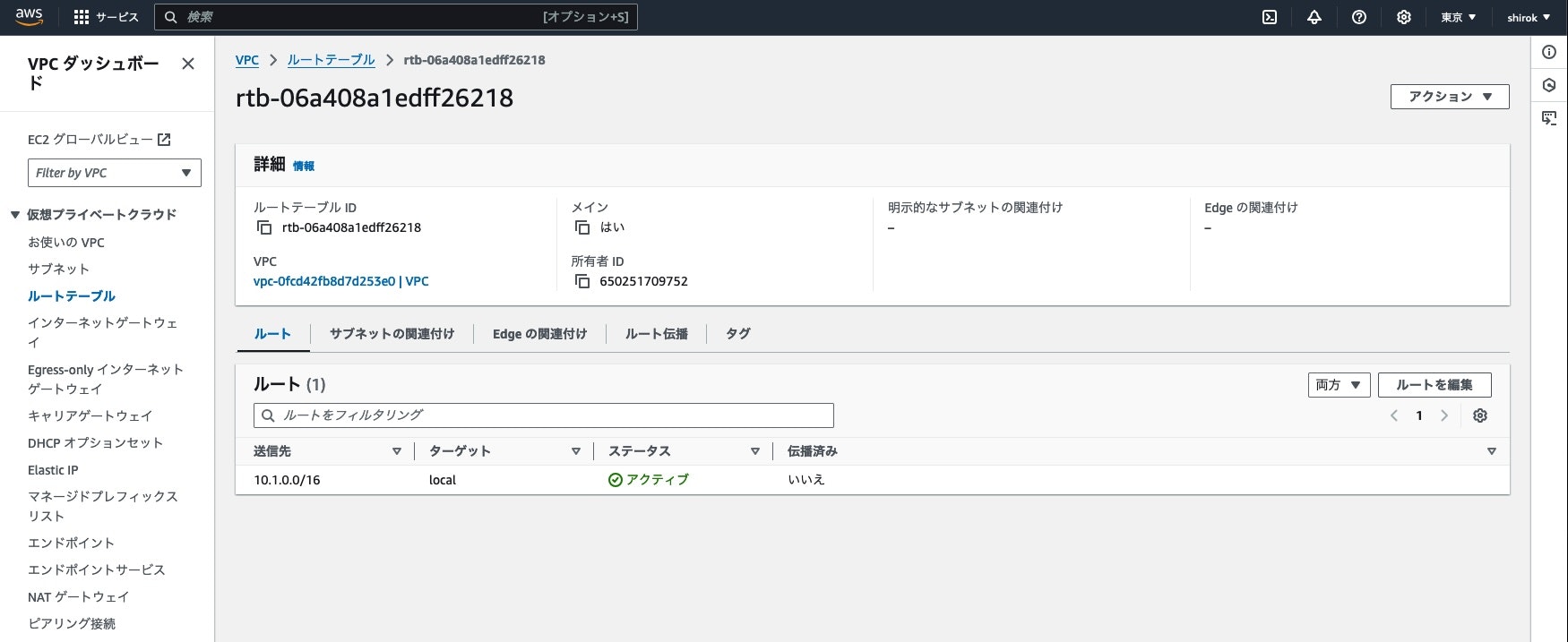Open the VPC breadcrumb link
1568x642 pixels.
point(247,60)
